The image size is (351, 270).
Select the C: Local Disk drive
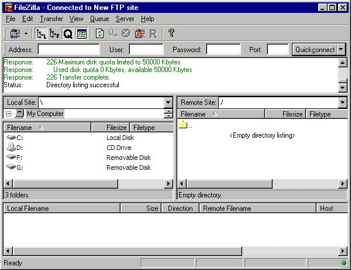(15, 138)
